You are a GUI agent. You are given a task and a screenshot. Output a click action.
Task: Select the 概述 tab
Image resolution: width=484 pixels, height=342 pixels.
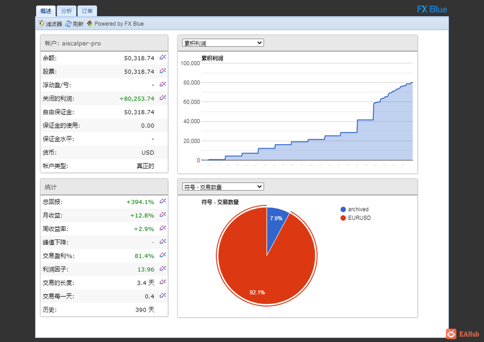(46, 11)
